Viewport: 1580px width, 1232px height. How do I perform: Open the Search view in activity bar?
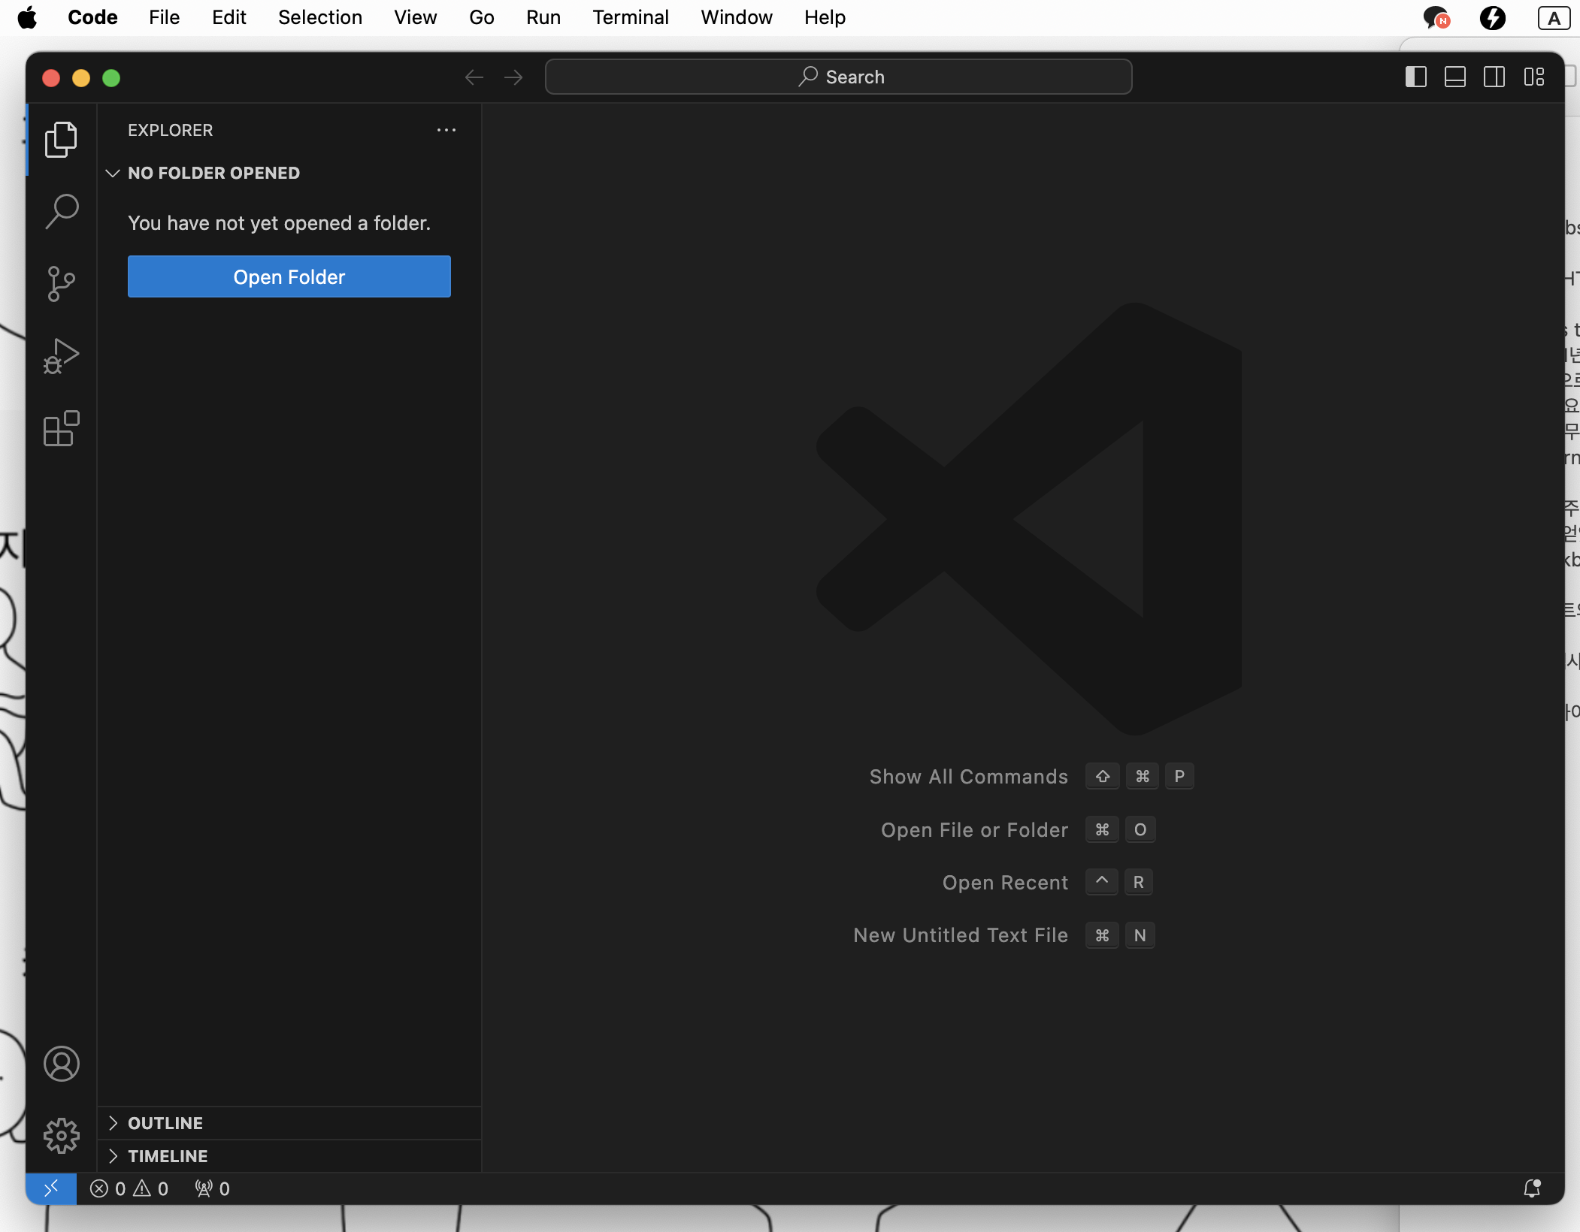(61, 211)
